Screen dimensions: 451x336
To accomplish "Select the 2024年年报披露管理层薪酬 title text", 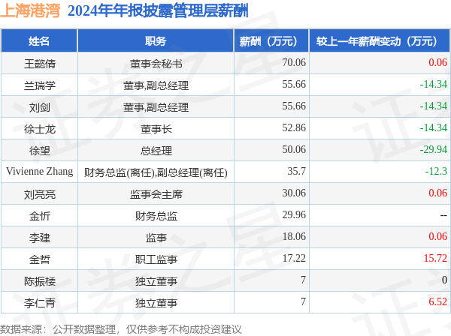I will click(158, 11).
